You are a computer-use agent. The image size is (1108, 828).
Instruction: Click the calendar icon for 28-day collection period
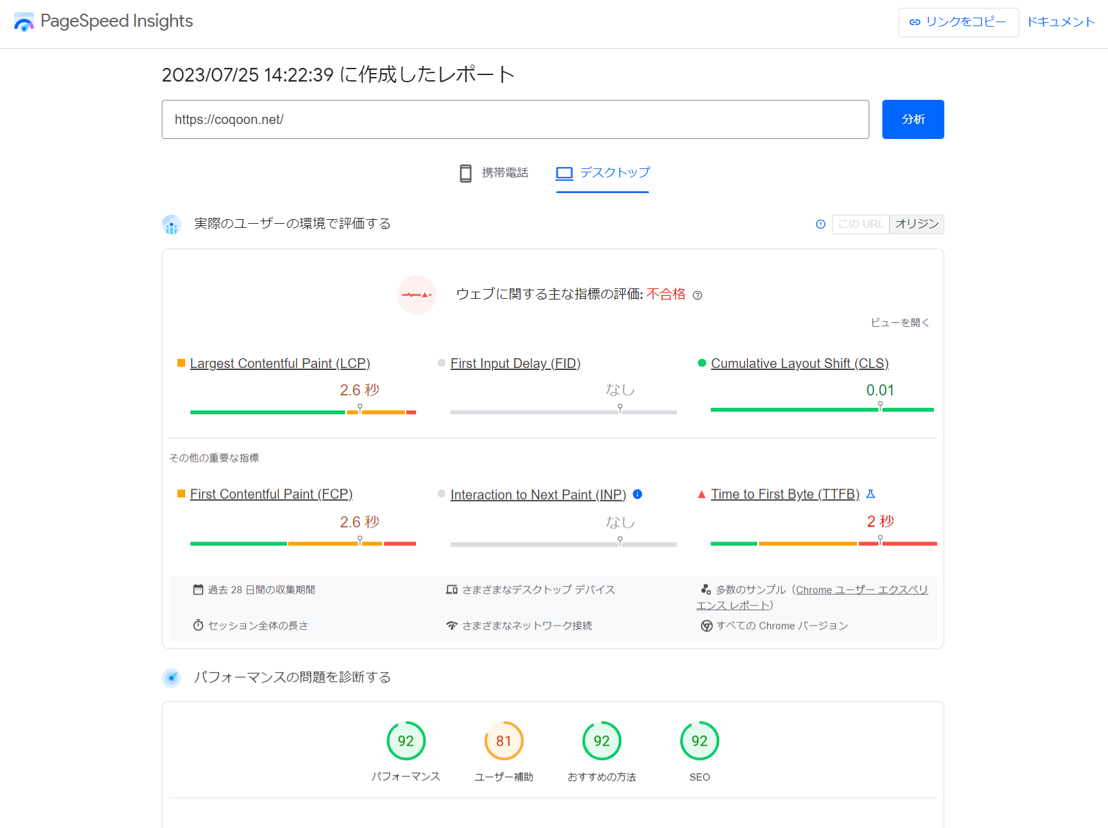tap(198, 590)
